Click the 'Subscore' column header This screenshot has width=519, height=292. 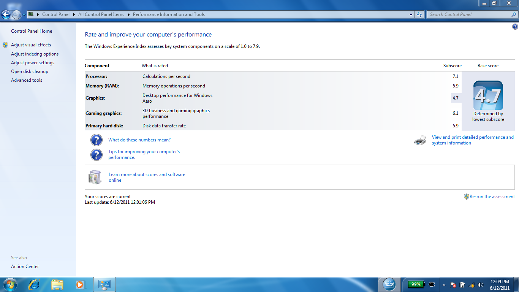tap(453, 66)
